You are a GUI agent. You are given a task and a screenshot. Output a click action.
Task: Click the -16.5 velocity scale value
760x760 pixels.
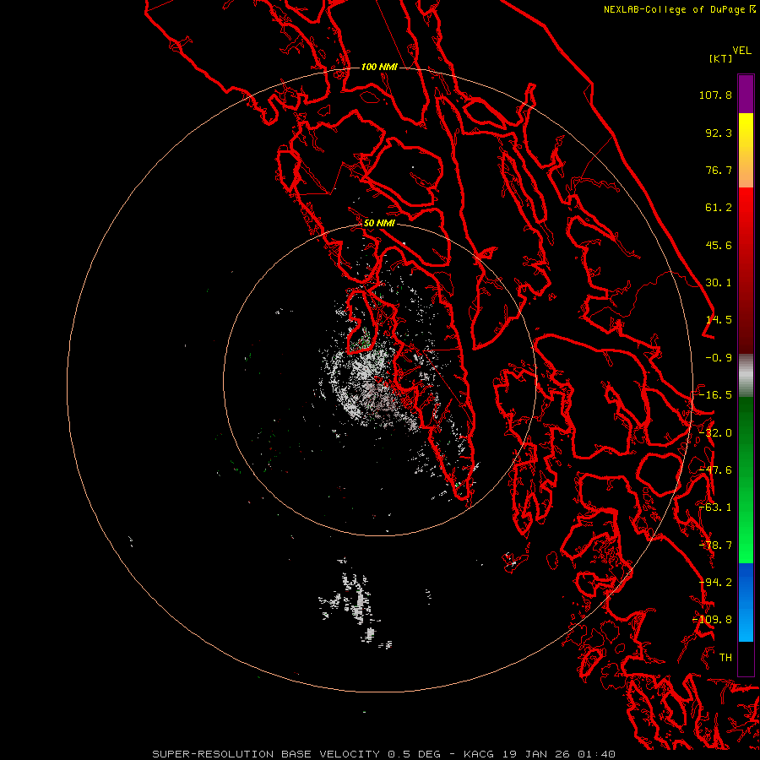click(715, 395)
